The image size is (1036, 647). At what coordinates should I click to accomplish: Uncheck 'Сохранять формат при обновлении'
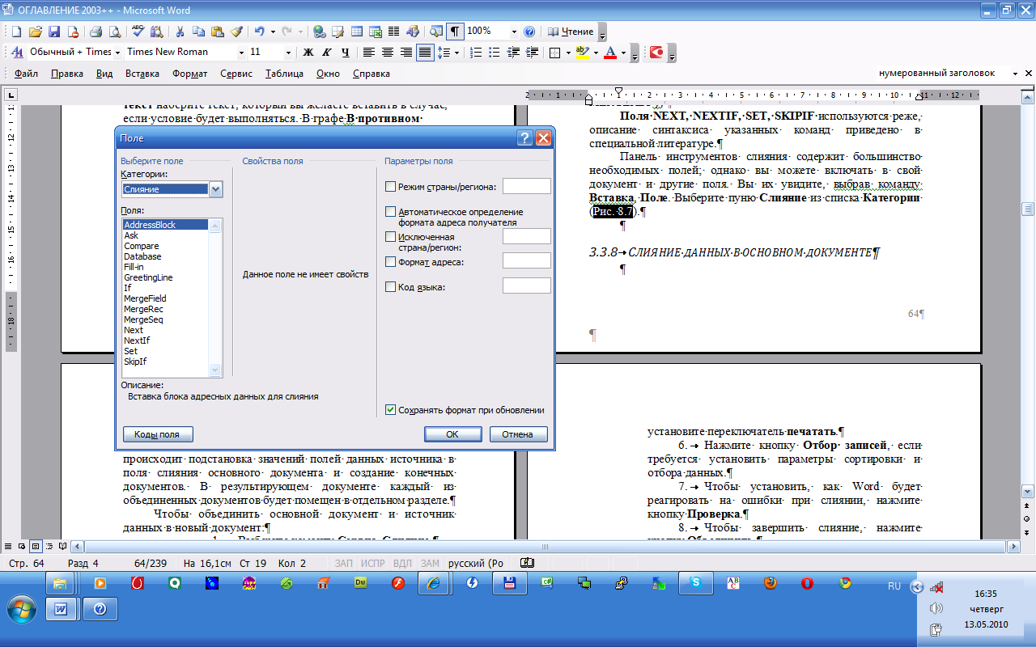point(391,410)
